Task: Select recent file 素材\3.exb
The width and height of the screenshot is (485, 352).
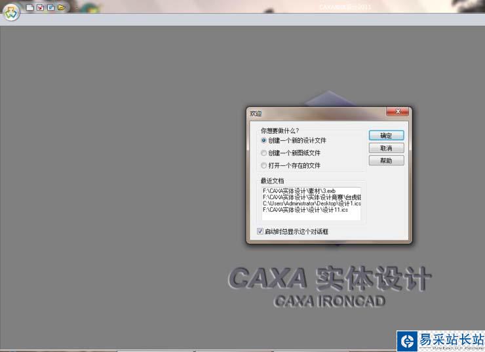Action: tap(311, 191)
